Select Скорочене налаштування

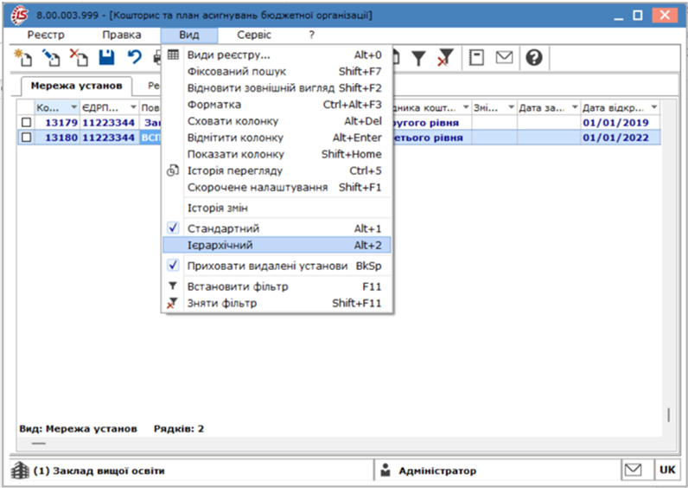tap(277, 187)
